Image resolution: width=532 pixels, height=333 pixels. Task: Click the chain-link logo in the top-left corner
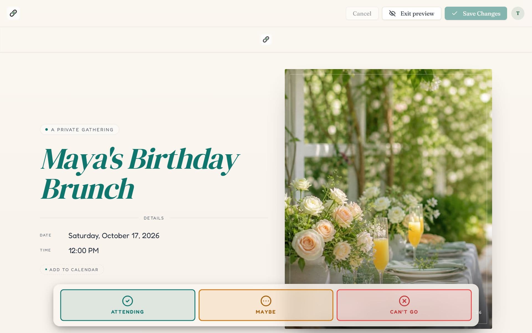coord(13,13)
